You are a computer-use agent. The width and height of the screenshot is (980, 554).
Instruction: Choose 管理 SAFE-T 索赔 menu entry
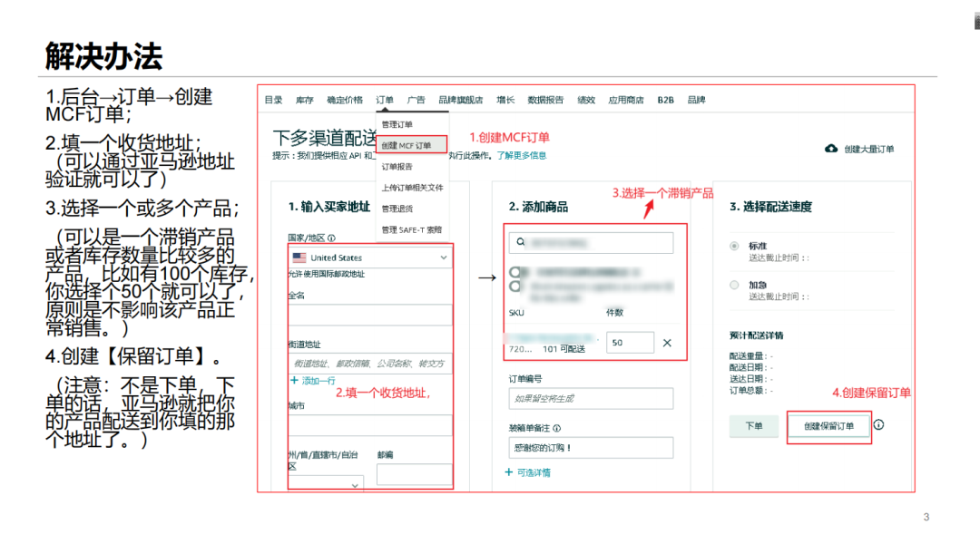pyautogui.click(x=412, y=229)
